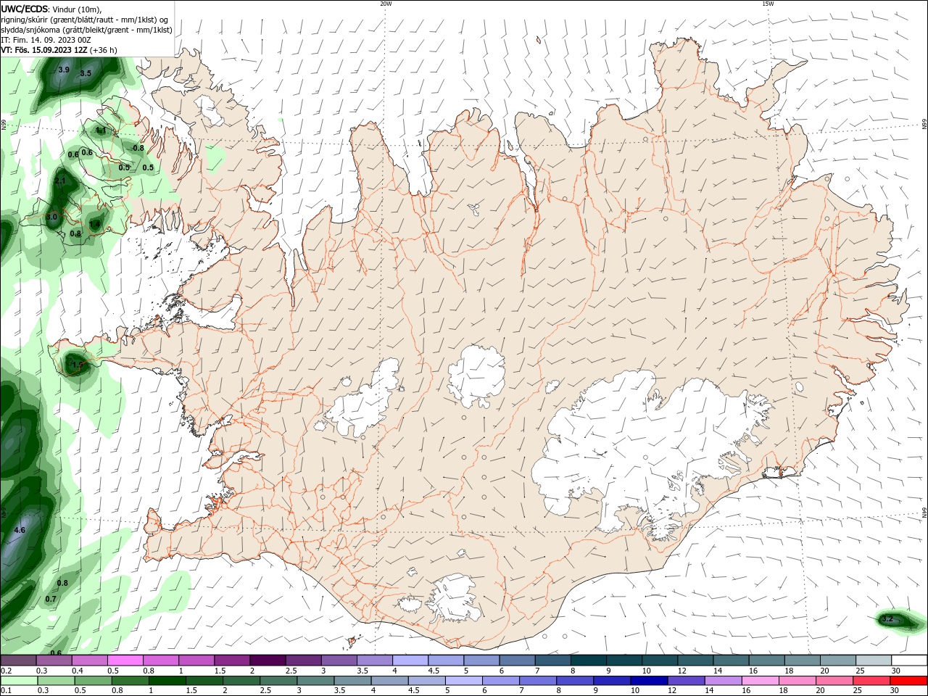Click the blue rain swatch starting at 8
The width and height of the screenshot is (928, 696).
[x=576, y=681]
